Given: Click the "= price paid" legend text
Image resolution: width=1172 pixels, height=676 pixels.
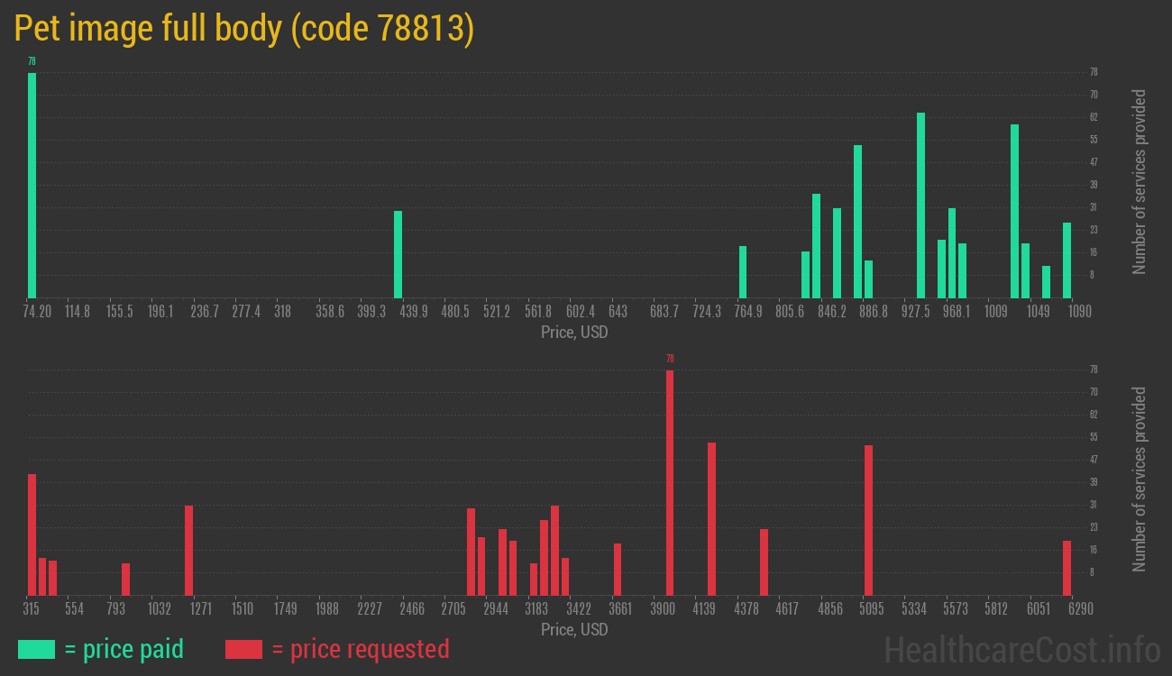Looking at the screenshot, I should coord(124,649).
